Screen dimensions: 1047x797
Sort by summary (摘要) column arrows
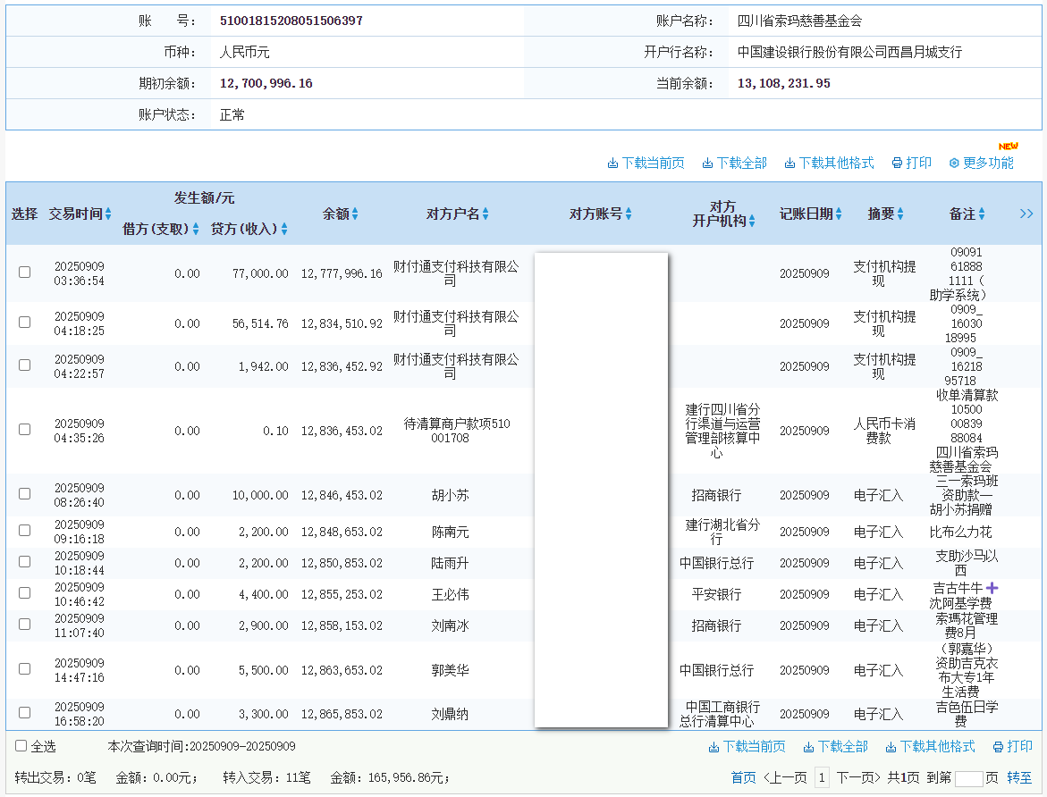(x=900, y=214)
